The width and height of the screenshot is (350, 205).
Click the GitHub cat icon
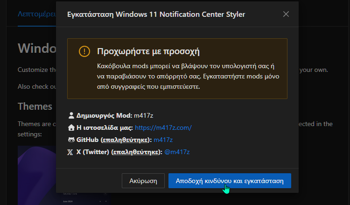pyautogui.click(x=71, y=140)
